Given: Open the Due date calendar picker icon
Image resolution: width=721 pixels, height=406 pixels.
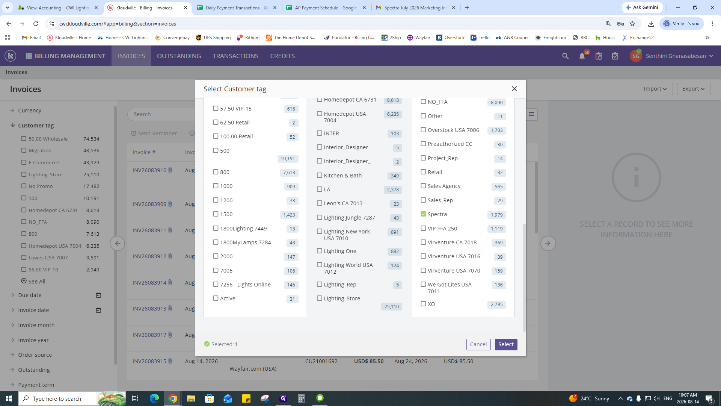Looking at the screenshot, I should (98, 295).
